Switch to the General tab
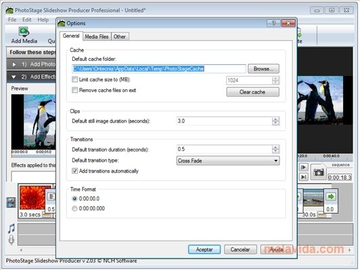 (71, 36)
